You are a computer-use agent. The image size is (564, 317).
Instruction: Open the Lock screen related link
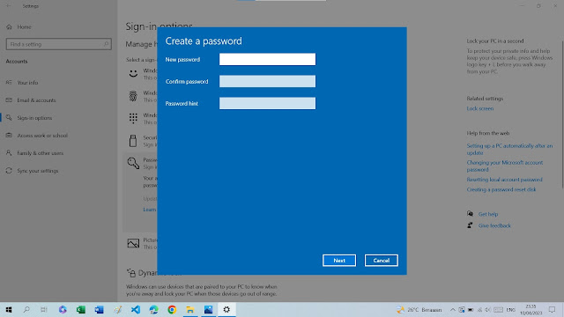(479, 108)
